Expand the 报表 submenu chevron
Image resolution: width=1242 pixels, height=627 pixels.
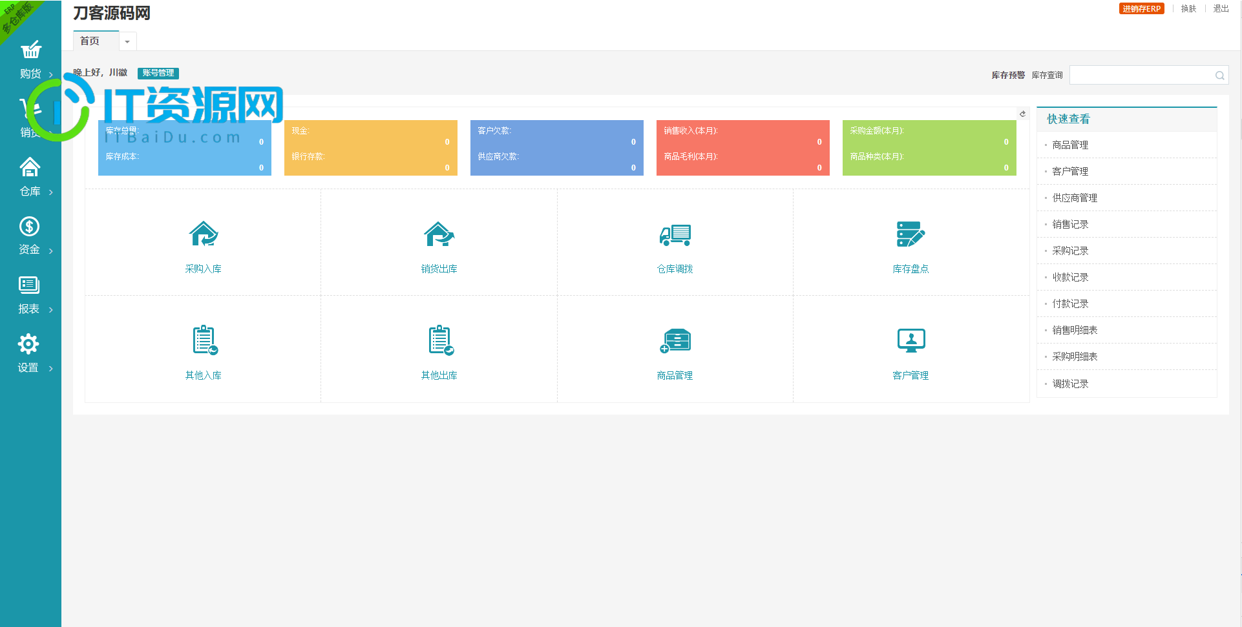51,309
